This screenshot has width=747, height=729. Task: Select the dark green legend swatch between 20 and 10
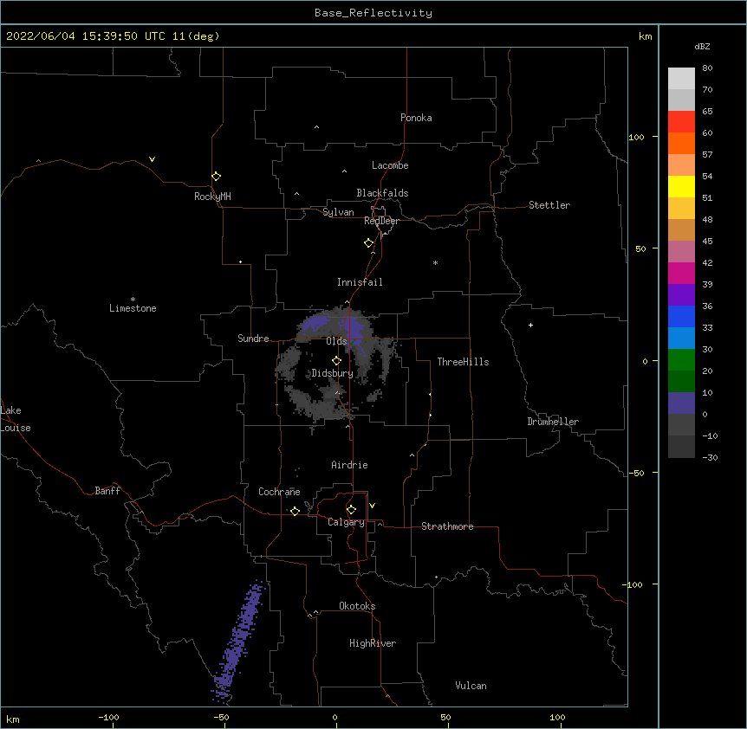pyautogui.click(x=681, y=381)
